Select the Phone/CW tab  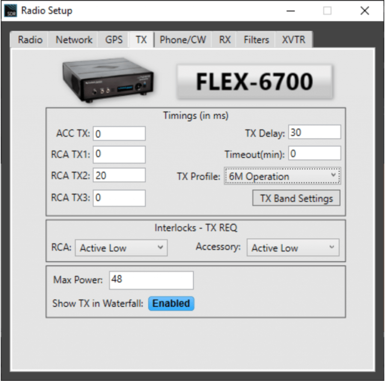pyautogui.click(x=183, y=39)
